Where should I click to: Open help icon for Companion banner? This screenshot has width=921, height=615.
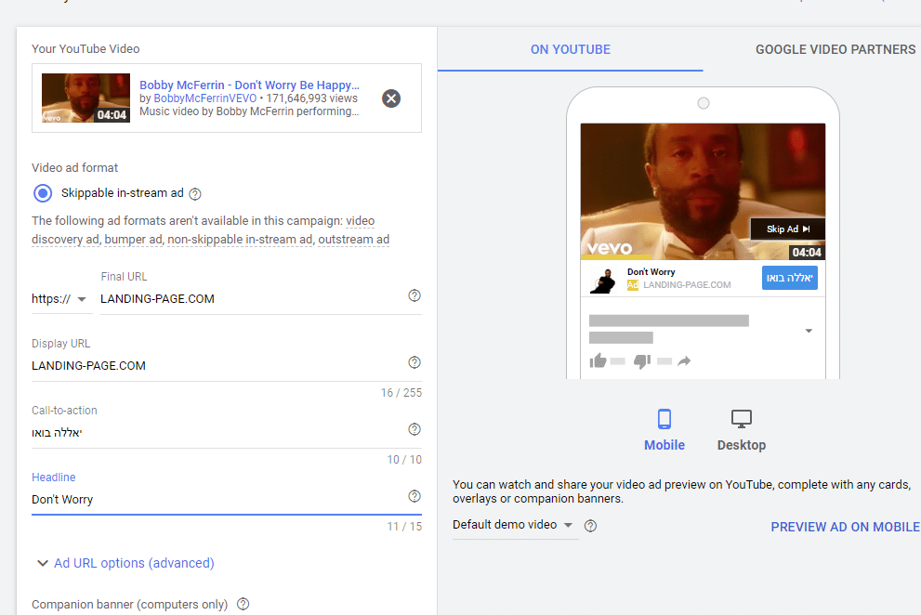243,604
